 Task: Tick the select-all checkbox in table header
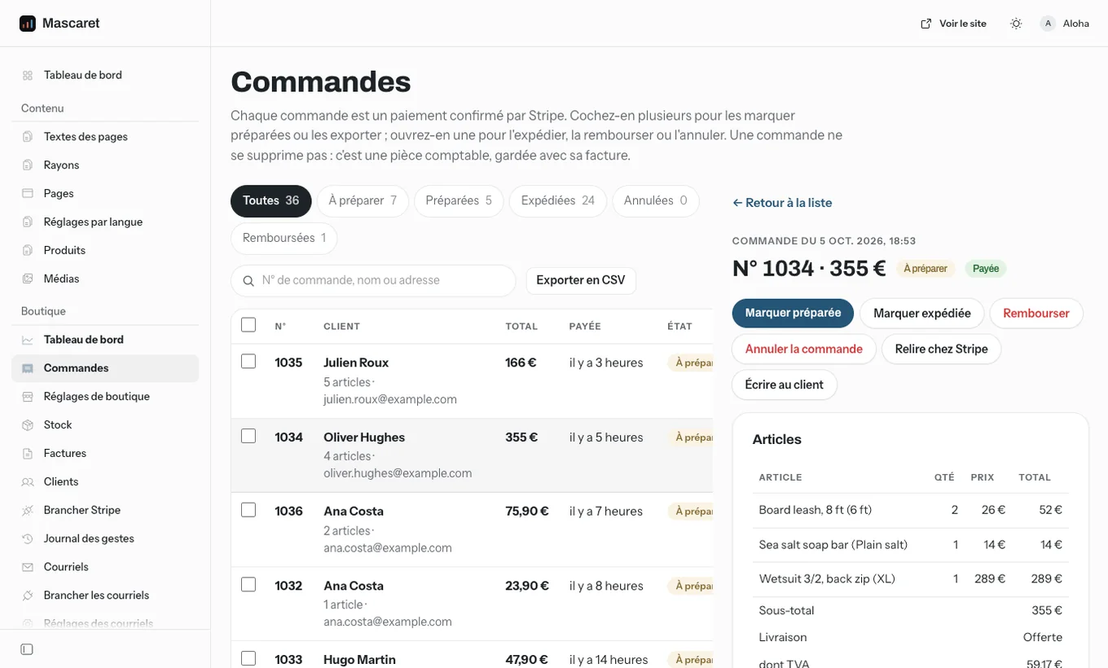[x=248, y=325]
